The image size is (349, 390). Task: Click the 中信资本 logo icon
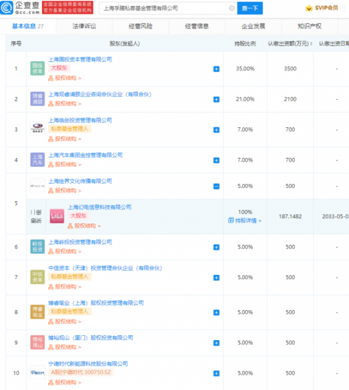(37, 277)
